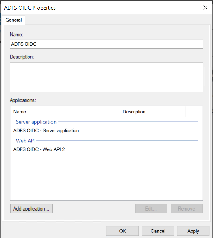Click the Description column header
The image size is (213, 238).
point(153,112)
